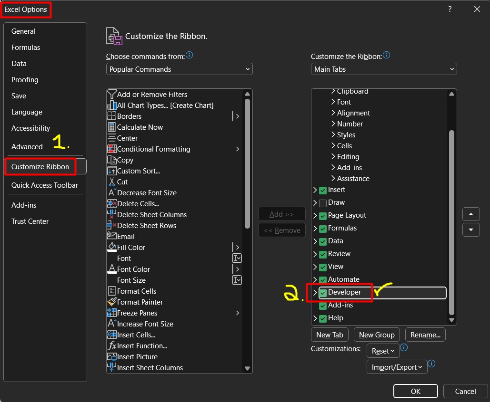Click the Calculate Now calculator icon

tap(111, 127)
